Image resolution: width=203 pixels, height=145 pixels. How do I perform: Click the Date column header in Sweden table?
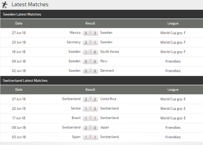coord(19,23)
